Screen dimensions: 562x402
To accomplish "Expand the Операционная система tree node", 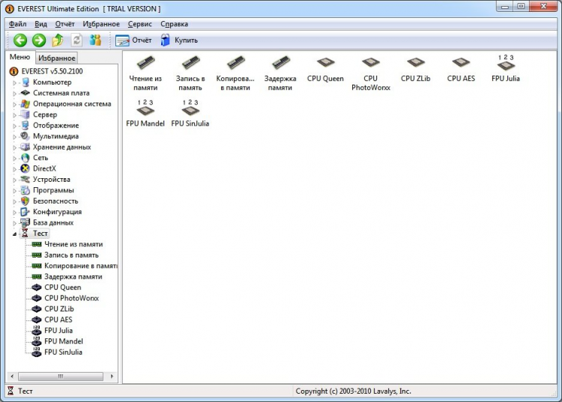I will click(15, 105).
